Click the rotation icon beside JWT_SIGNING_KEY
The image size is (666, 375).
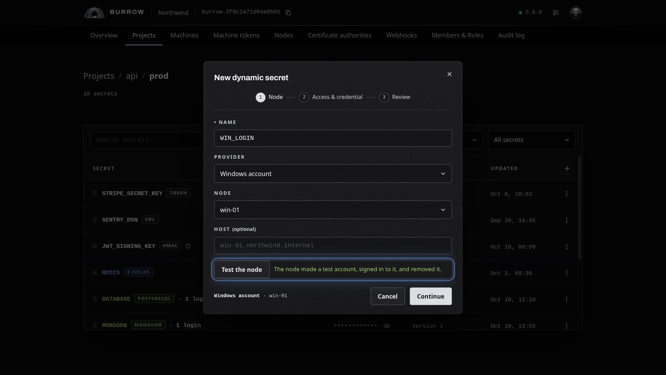point(188,246)
